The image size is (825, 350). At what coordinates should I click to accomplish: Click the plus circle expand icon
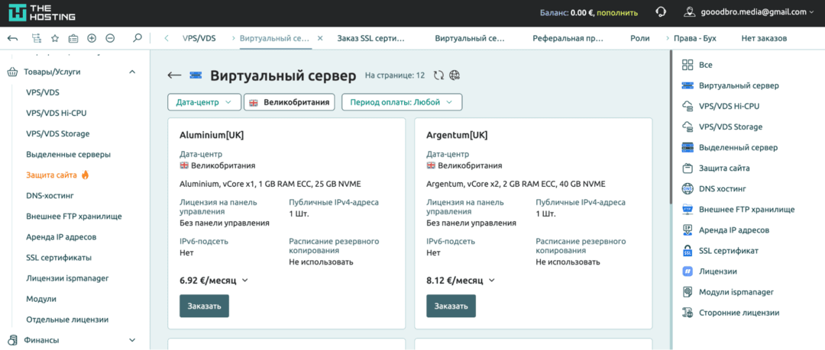coord(92,38)
